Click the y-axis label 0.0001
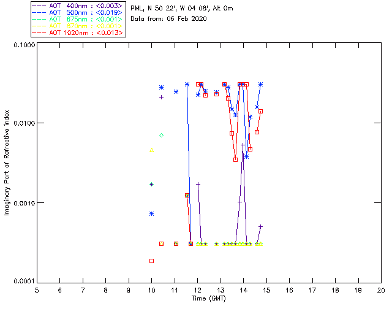 coord(24,281)
